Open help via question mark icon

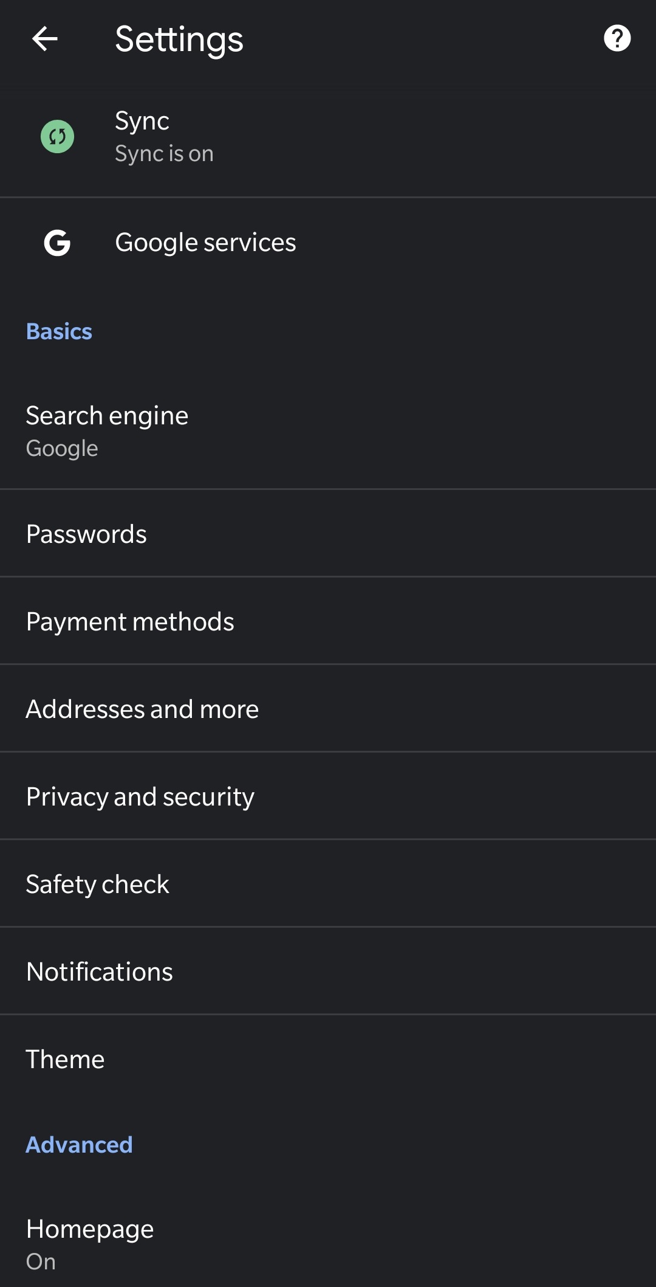click(x=617, y=38)
